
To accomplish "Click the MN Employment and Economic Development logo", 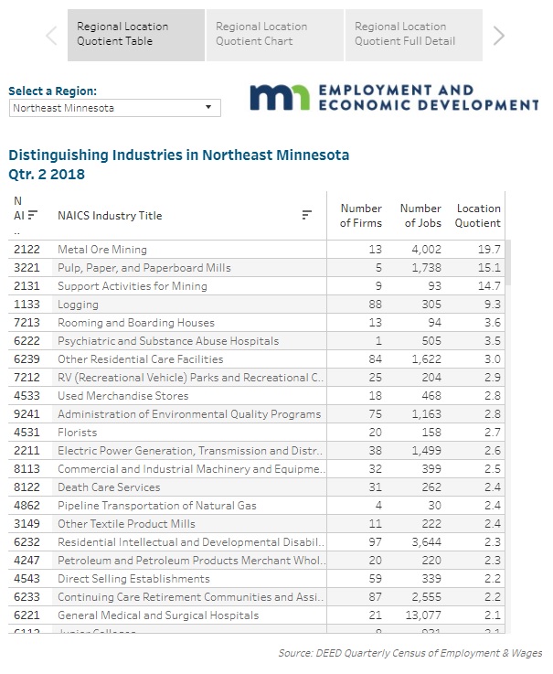I will (x=394, y=98).
